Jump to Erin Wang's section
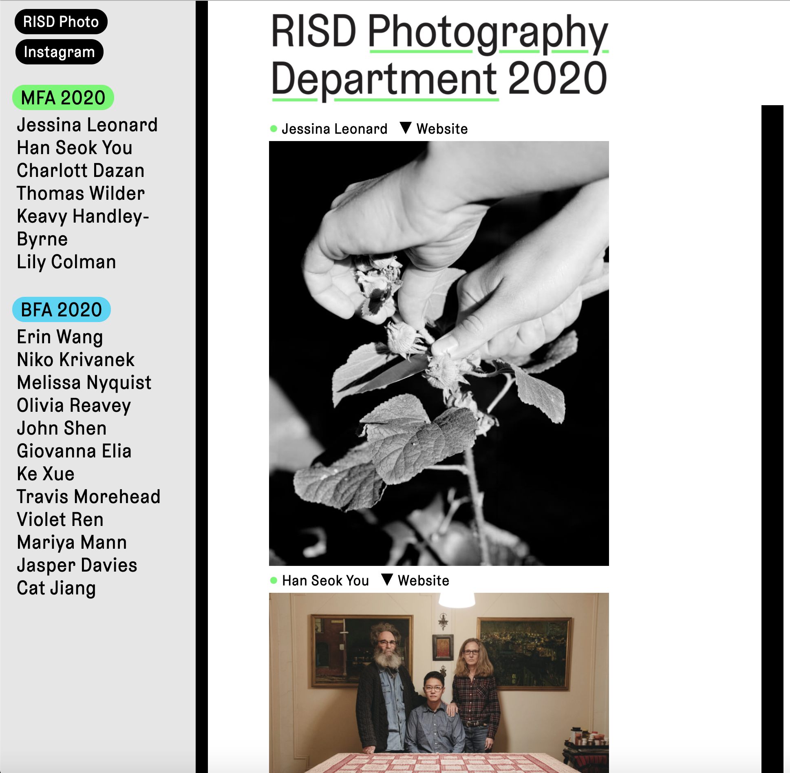 pos(60,337)
